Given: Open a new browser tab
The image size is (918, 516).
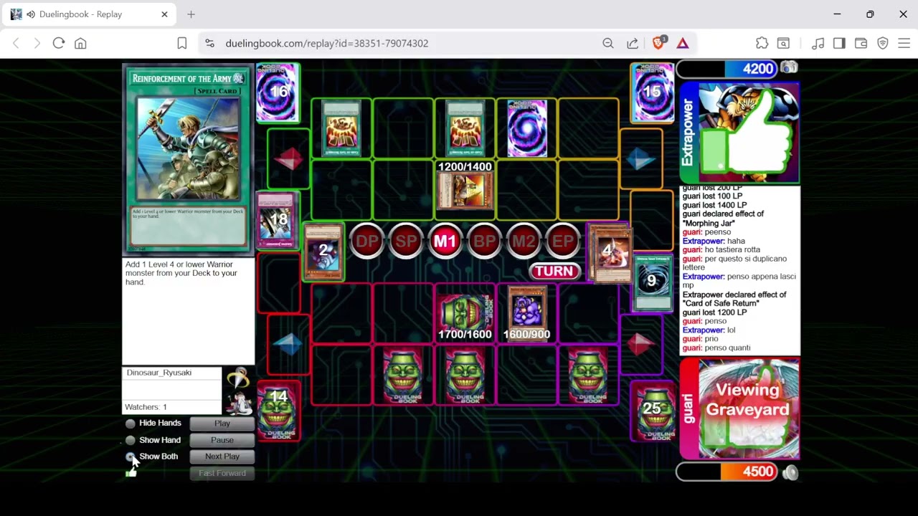Looking at the screenshot, I should (x=191, y=14).
